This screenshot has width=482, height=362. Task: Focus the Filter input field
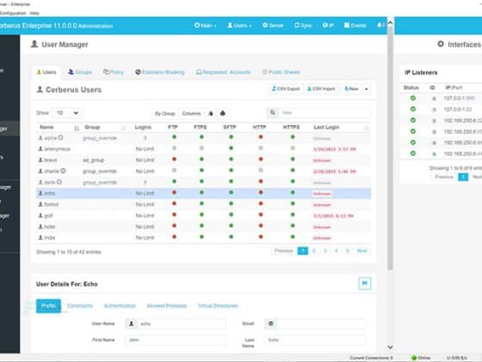325,113
